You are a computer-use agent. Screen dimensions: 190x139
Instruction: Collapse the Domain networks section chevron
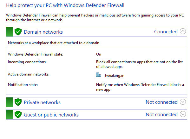[183, 31]
